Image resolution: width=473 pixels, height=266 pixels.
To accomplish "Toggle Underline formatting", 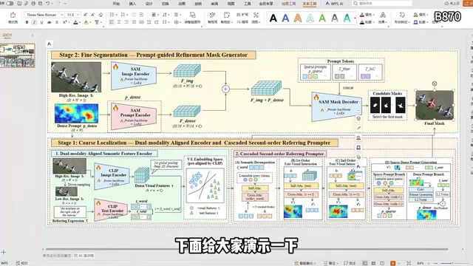I will [x=41, y=22].
